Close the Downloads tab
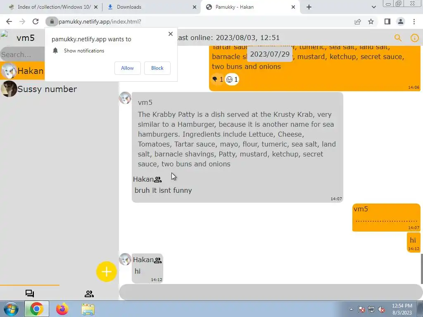Viewport: 423px width, 317px height. 195,7
